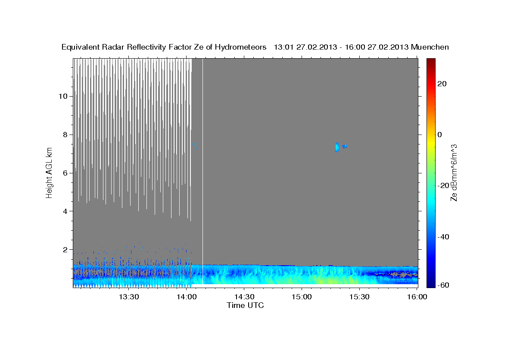Click the colorbar value -60

[443, 285]
